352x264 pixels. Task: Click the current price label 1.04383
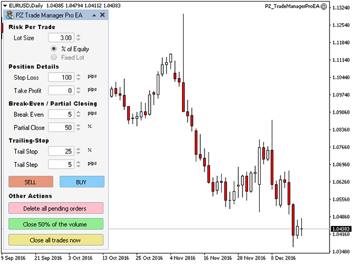(341, 229)
